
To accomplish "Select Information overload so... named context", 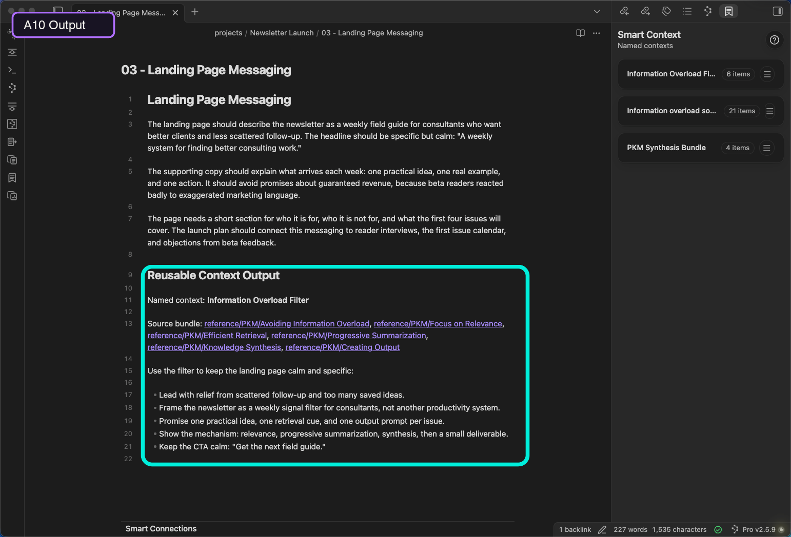I will coord(671,111).
